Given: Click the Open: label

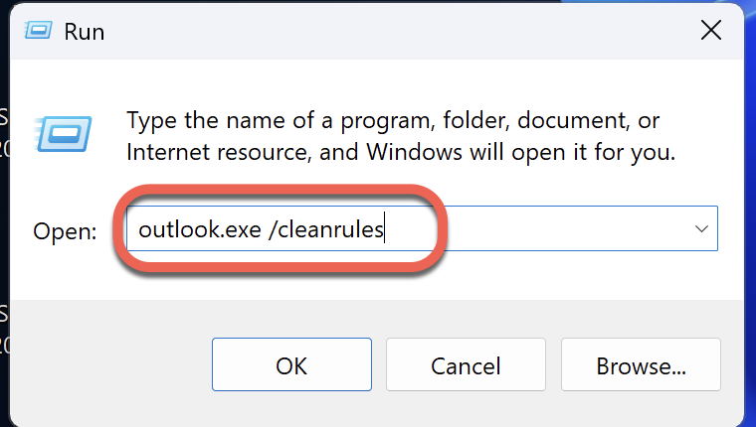Looking at the screenshot, I should (x=66, y=231).
